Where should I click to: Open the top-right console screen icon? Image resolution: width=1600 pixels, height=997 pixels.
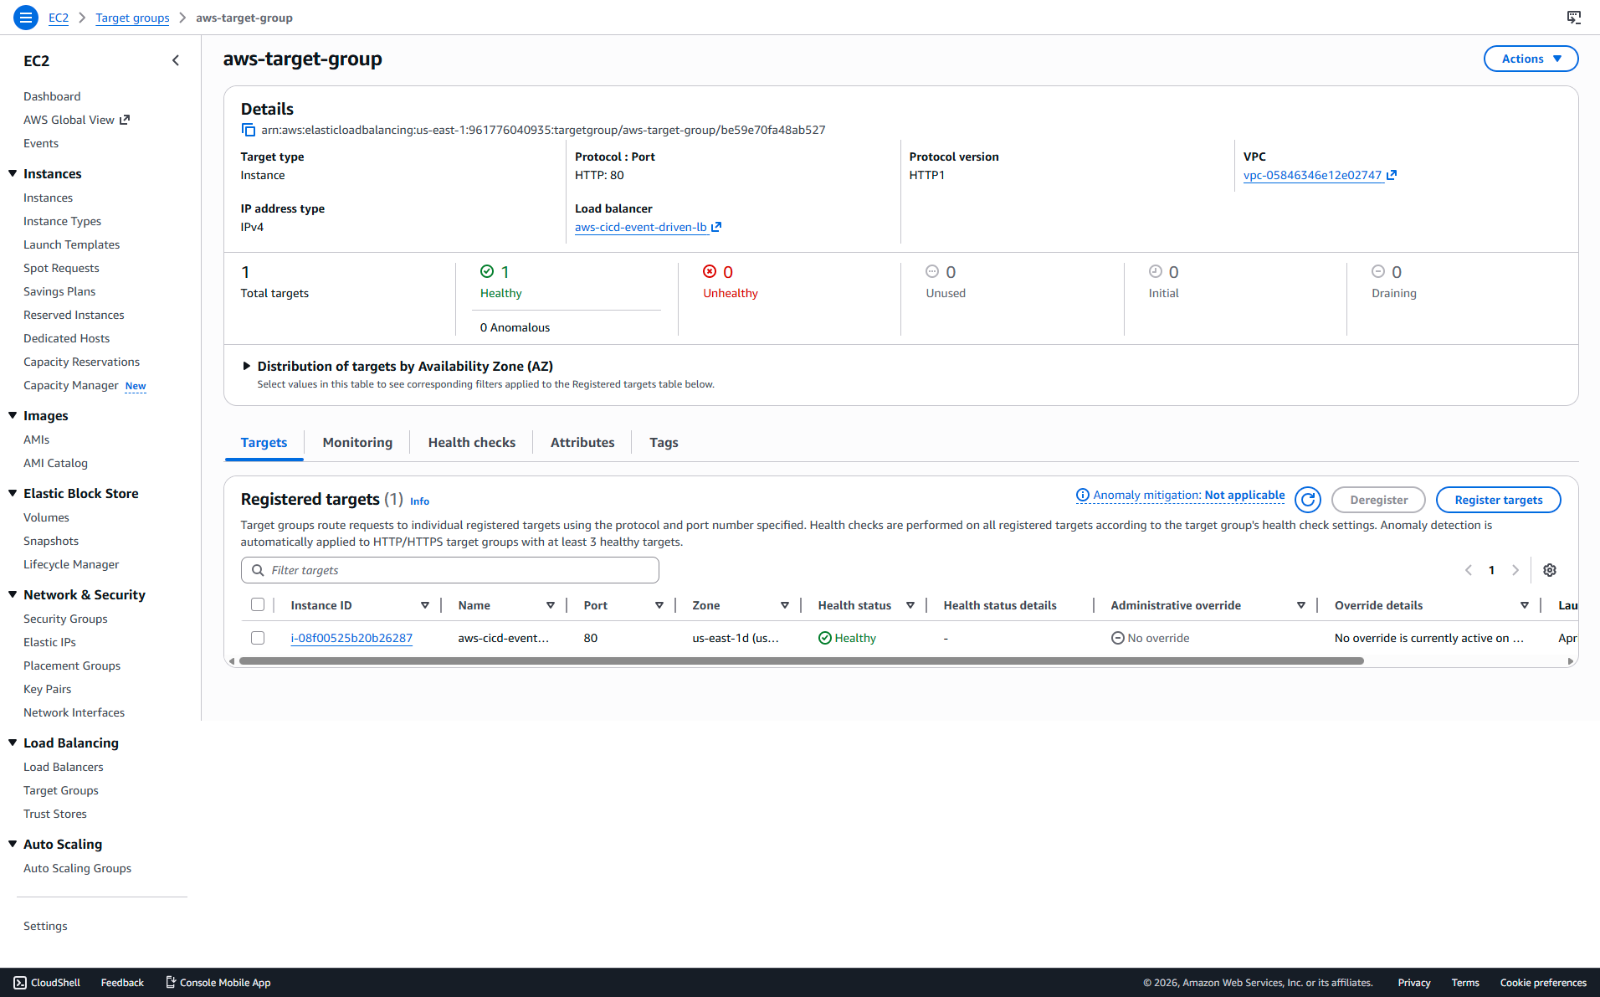click(1574, 18)
